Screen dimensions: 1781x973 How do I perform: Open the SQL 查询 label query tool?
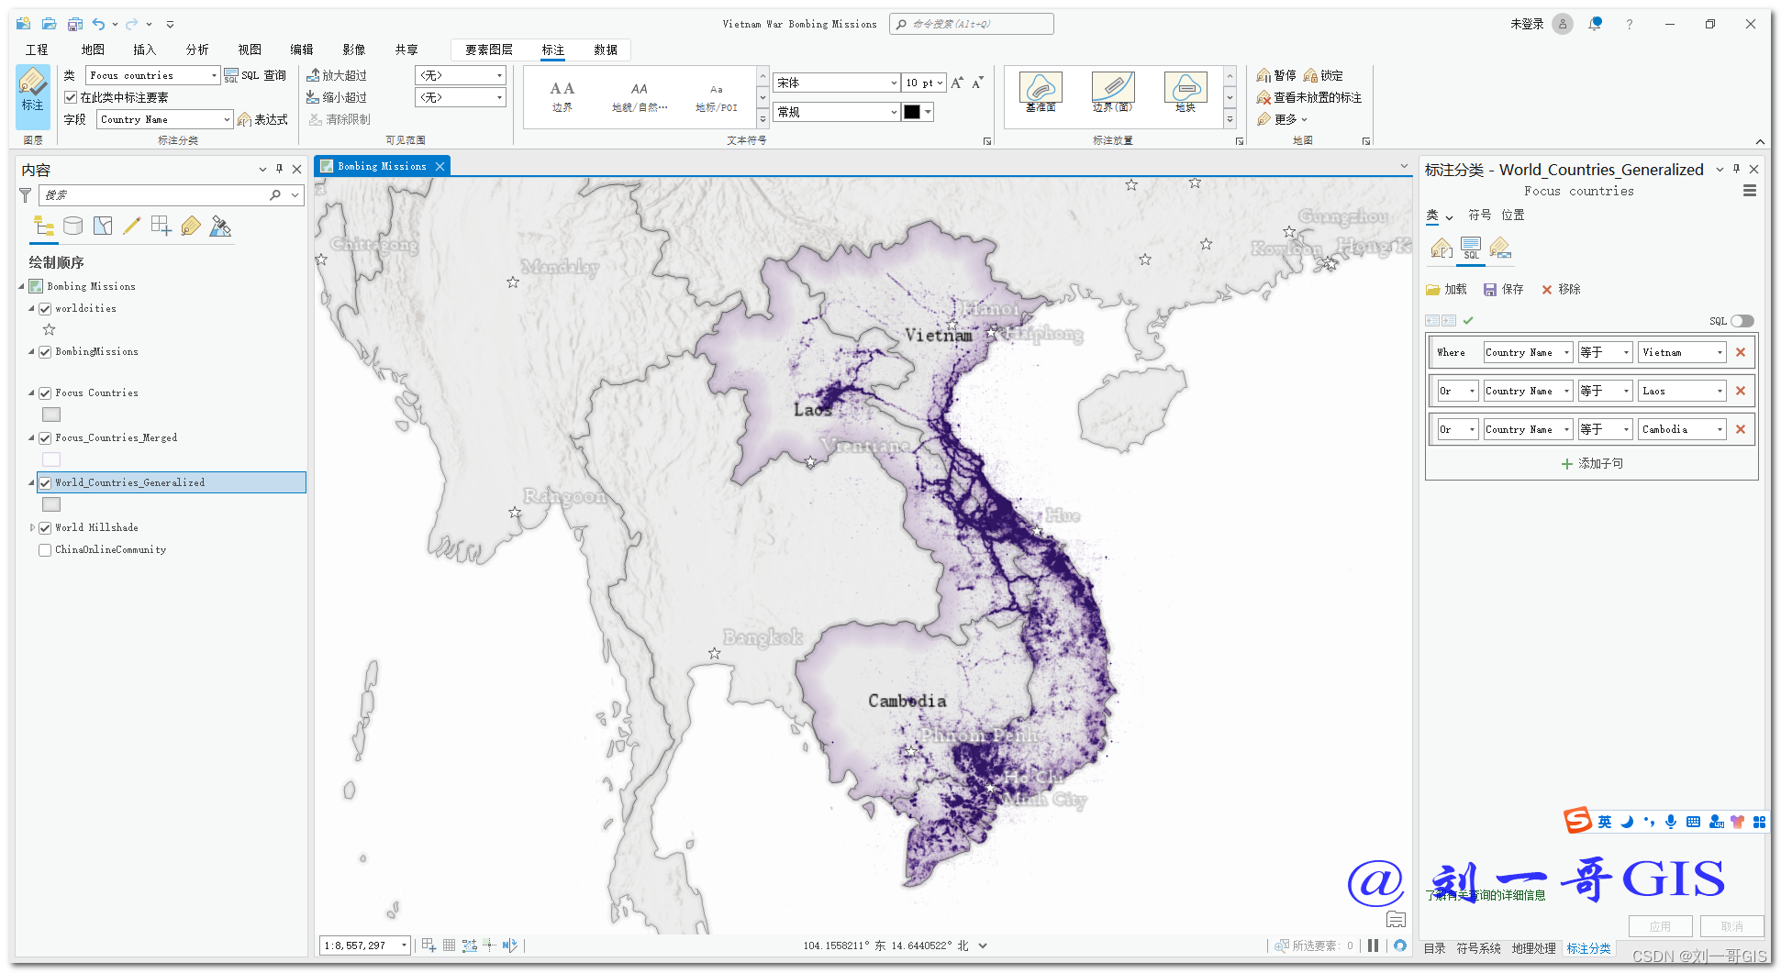pyautogui.click(x=255, y=75)
